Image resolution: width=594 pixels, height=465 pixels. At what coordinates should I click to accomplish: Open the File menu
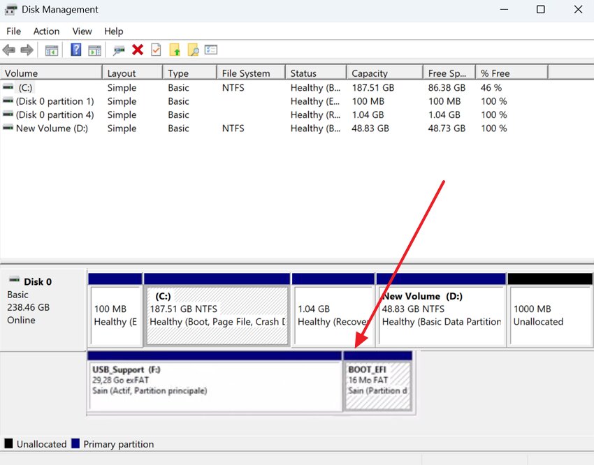click(13, 31)
